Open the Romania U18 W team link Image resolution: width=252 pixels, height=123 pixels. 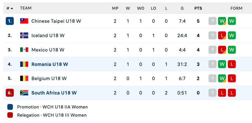click(x=50, y=64)
